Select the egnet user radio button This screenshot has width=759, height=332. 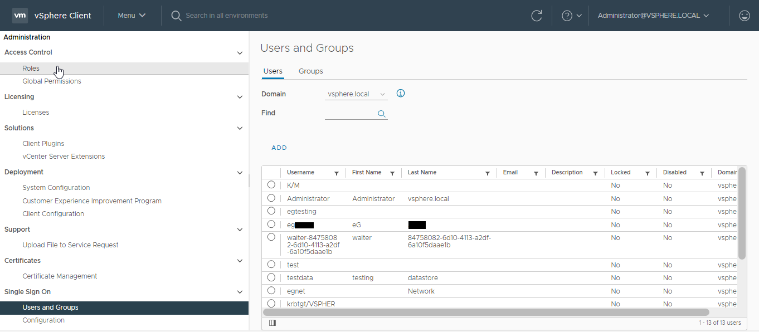pos(271,290)
